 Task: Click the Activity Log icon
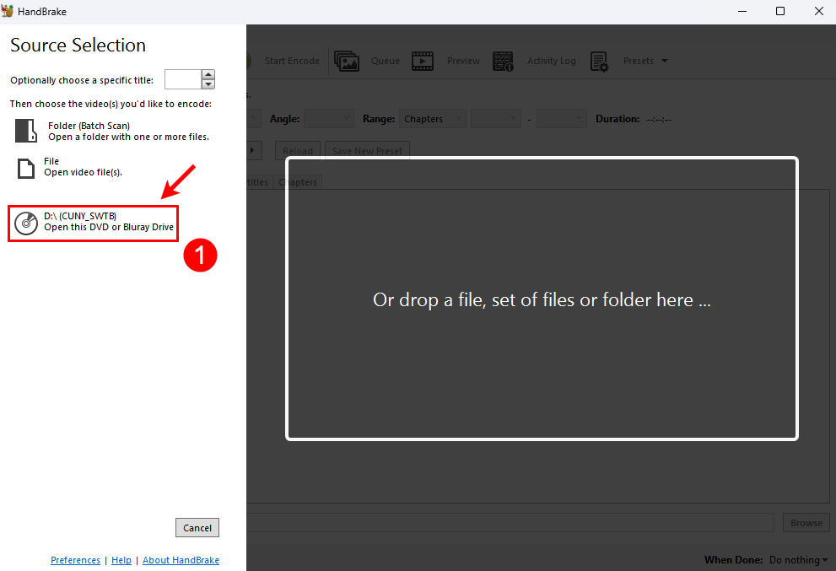[x=503, y=61]
